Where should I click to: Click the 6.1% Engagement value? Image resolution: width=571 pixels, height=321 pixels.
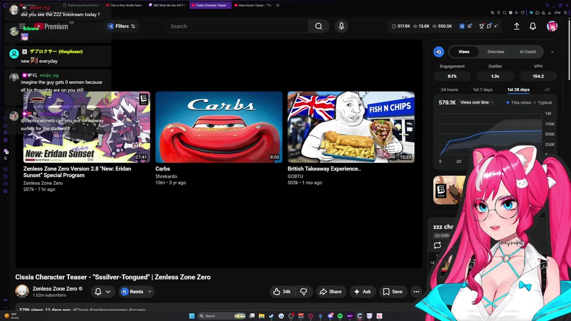(452, 76)
